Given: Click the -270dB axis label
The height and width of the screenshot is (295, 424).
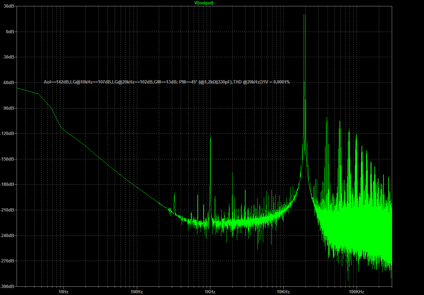Looking at the screenshot, I should pyautogui.click(x=7, y=261).
